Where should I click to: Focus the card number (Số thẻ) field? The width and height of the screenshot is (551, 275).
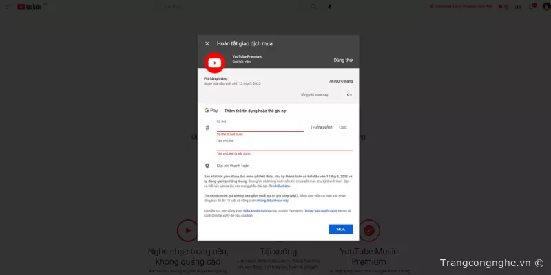[260, 127]
